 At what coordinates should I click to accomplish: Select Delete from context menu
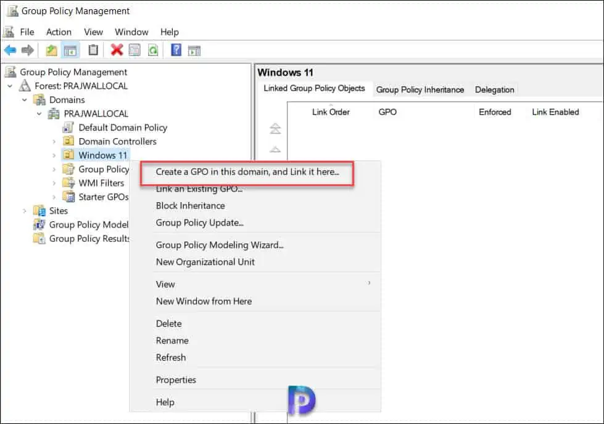[x=168, y=323]
